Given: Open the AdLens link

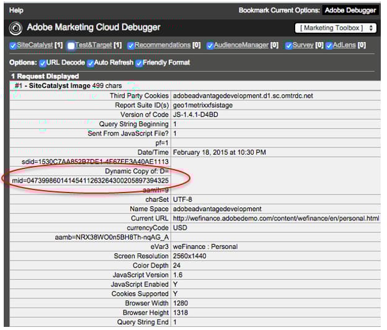Looking at the screenshot, I should tap(344, 45).
